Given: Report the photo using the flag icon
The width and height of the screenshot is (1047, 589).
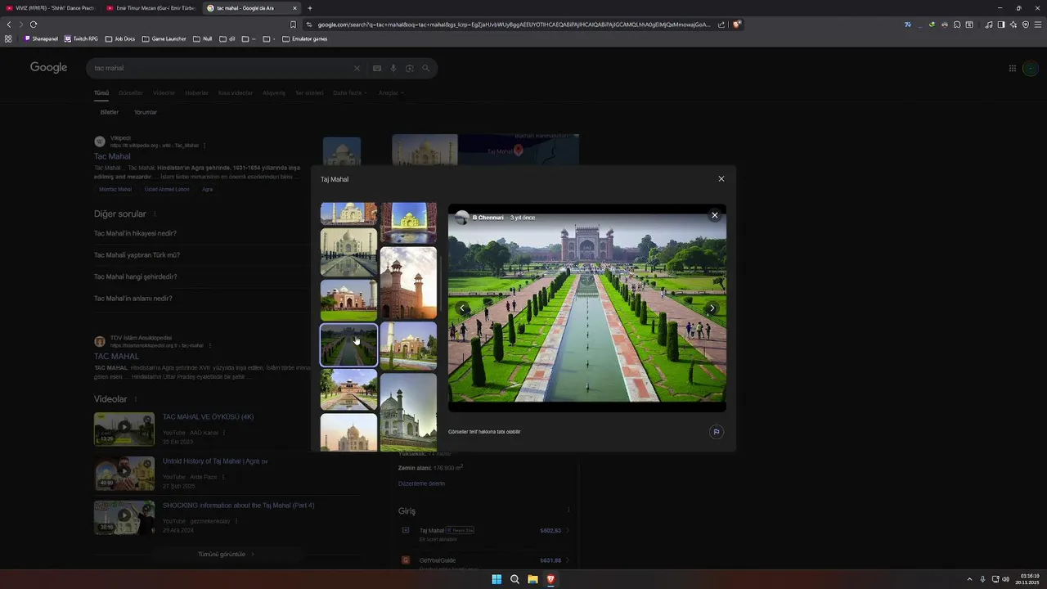Looking at the screenshot, I should 716,432.
